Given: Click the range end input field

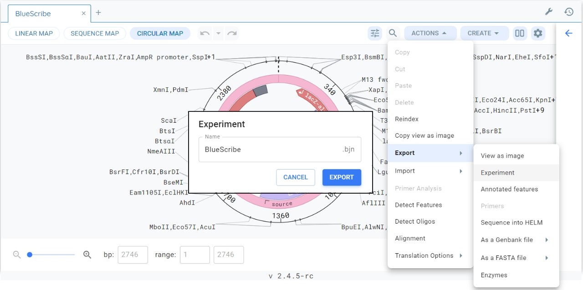Looking at the screenshot, I should pos(229,255).
